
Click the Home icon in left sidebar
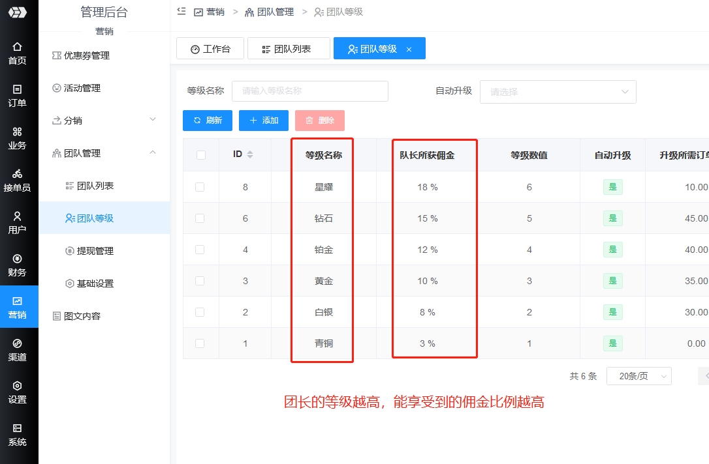pyautogui.click(x=18, y=47)
